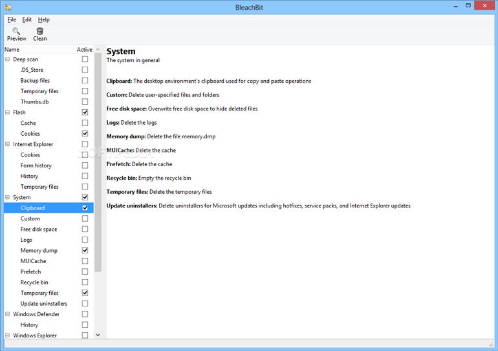Check the MUICache checkbox
The height and width of the screenshot is (351, 498).
pyautogui.click(x=85, y=261)
